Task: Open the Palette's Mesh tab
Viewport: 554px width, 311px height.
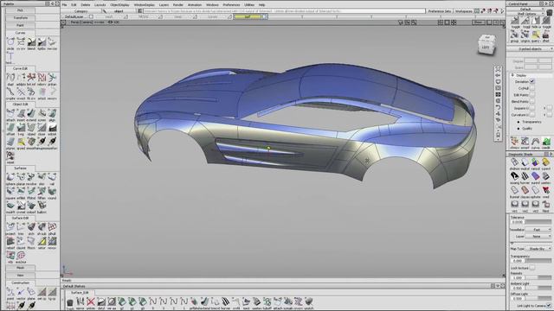Action: click(x=20, y=268)
